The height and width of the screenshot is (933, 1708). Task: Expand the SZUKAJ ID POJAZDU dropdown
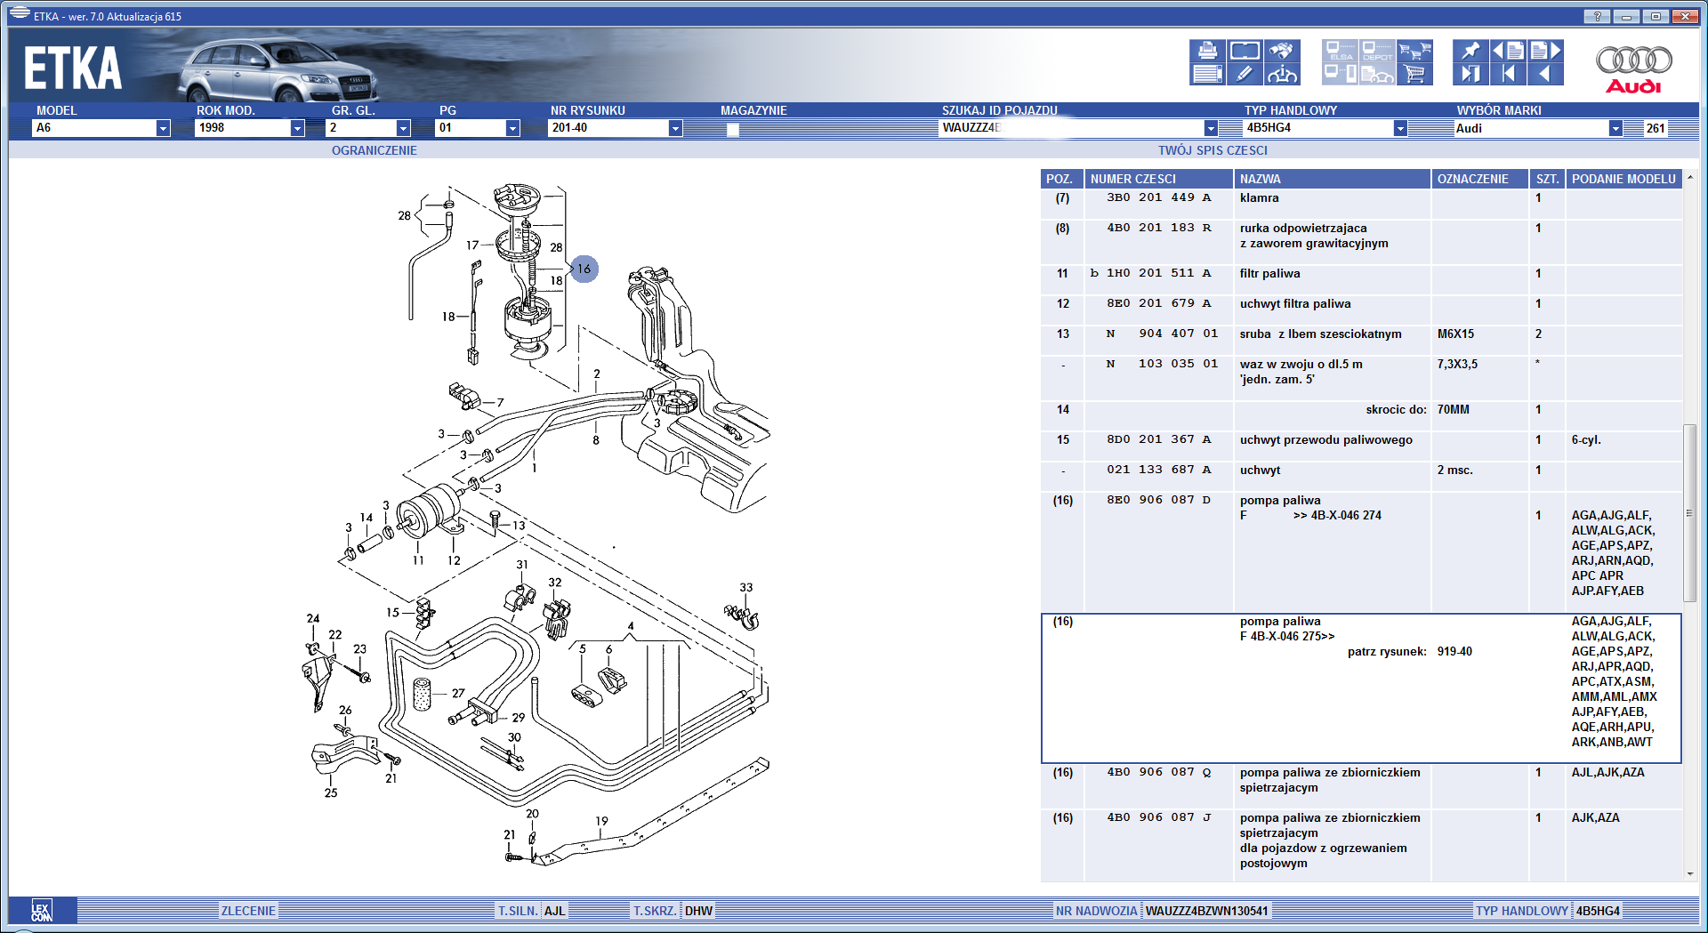(1211, 128)
